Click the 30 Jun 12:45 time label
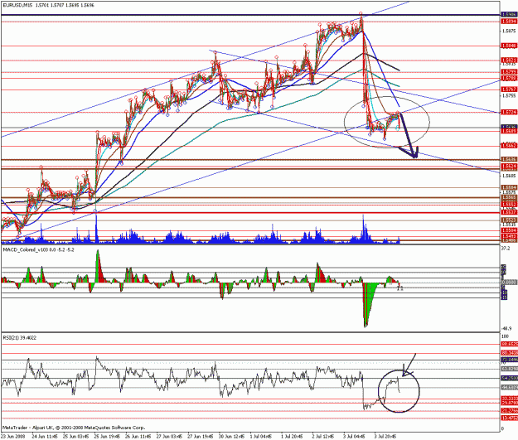 pos(231,437)
